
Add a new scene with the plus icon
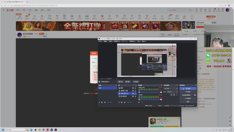coord(99,102)
